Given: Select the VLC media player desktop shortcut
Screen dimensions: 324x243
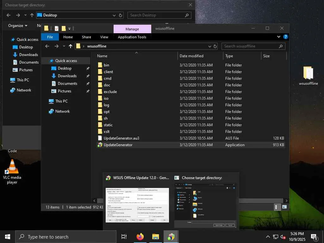Looking at the screenshot, I should [12, 172].
